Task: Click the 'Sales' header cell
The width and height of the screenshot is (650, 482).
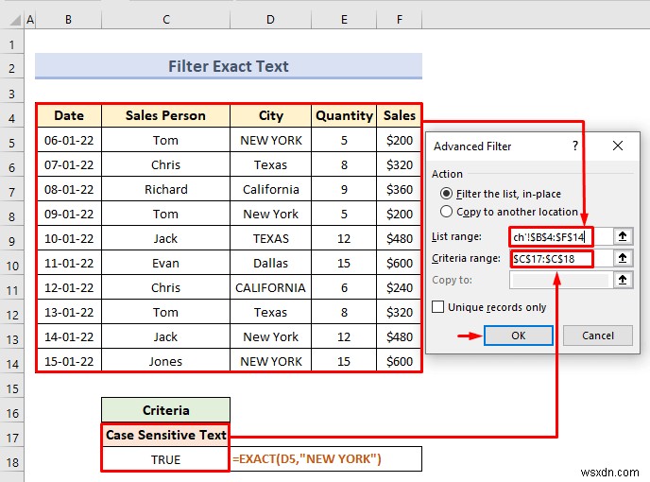Action: [x=399, y=115]
